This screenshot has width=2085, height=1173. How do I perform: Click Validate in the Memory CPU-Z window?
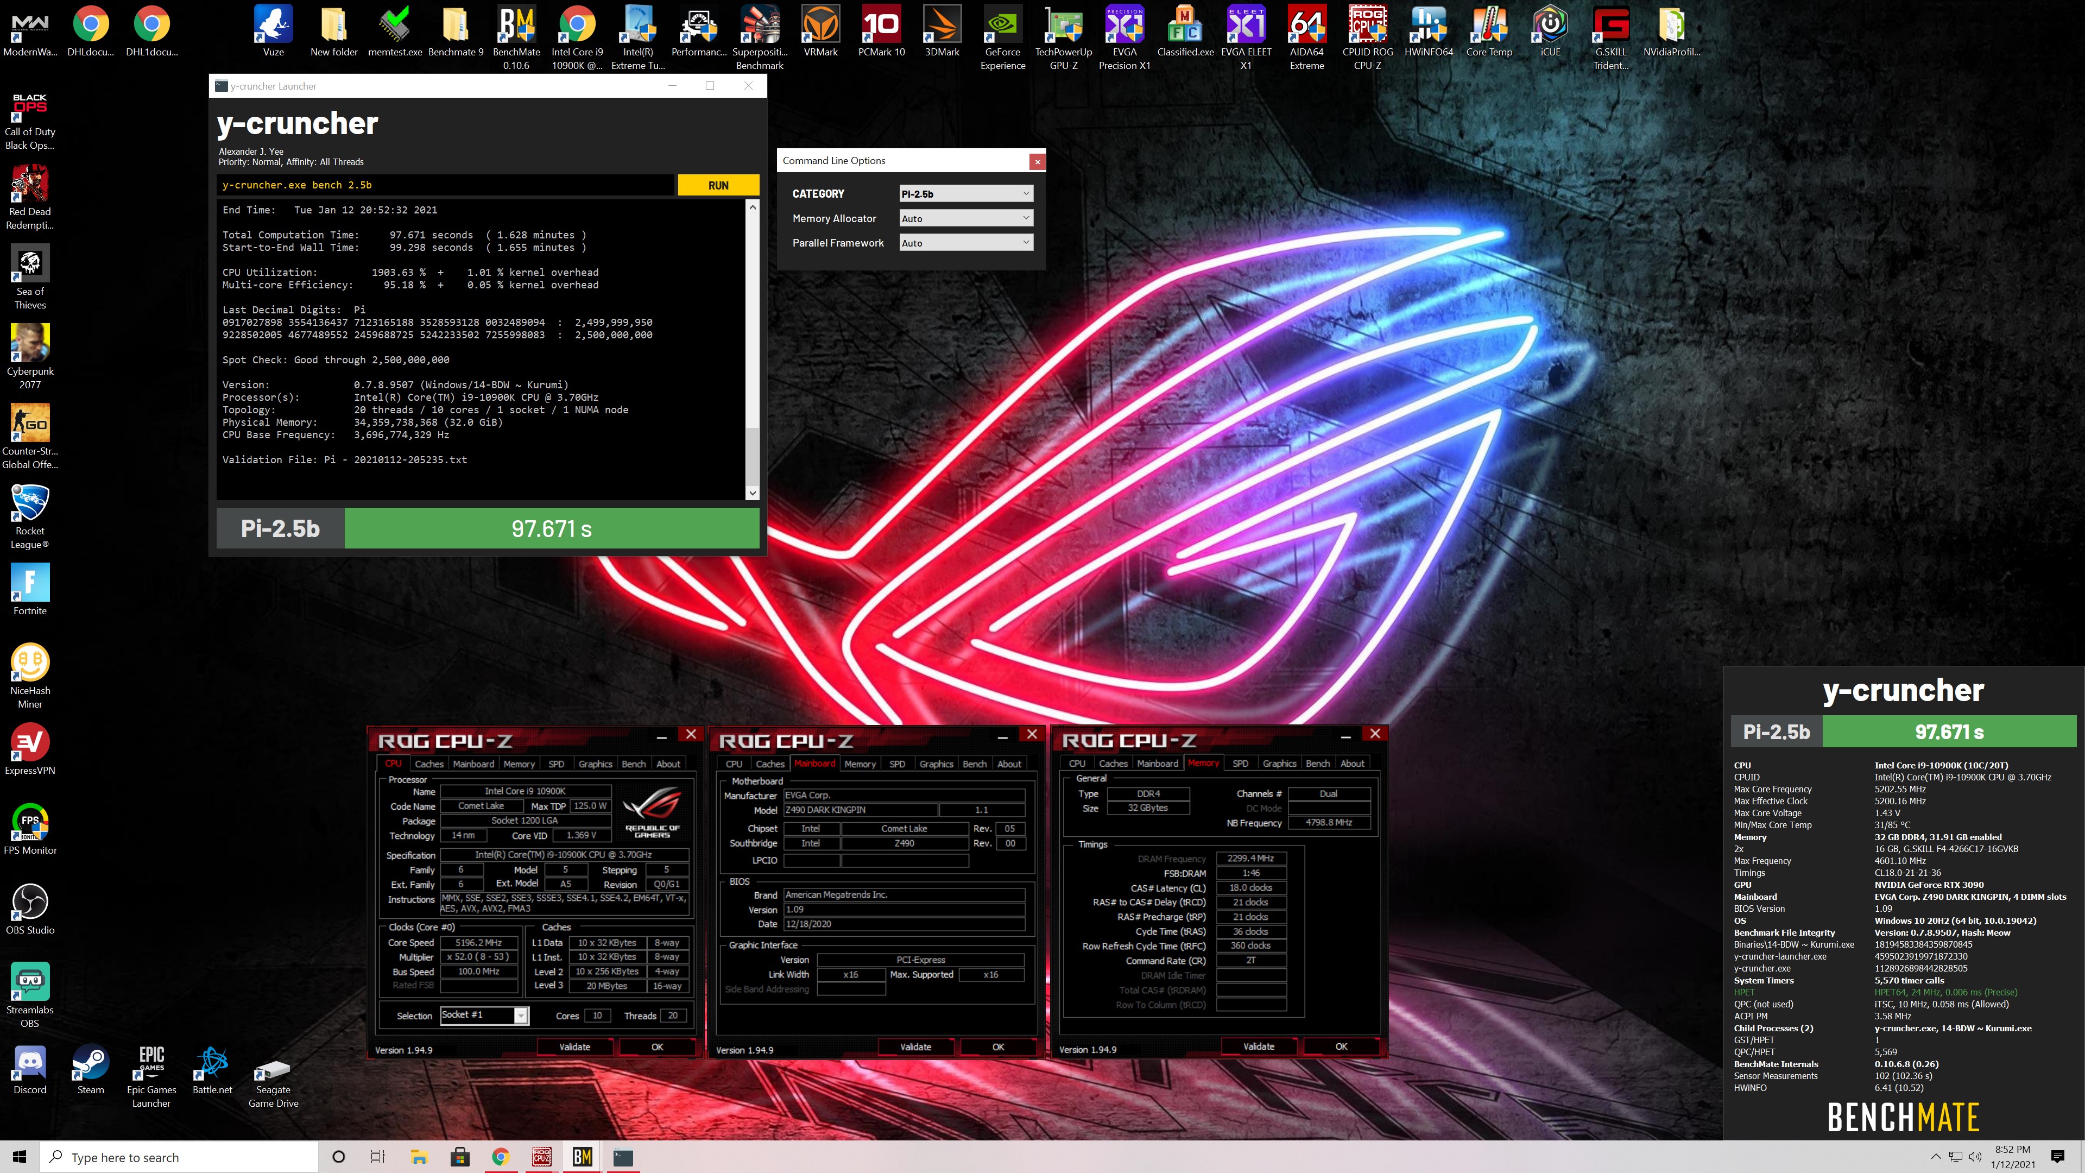click(x=1259, y=1046)
